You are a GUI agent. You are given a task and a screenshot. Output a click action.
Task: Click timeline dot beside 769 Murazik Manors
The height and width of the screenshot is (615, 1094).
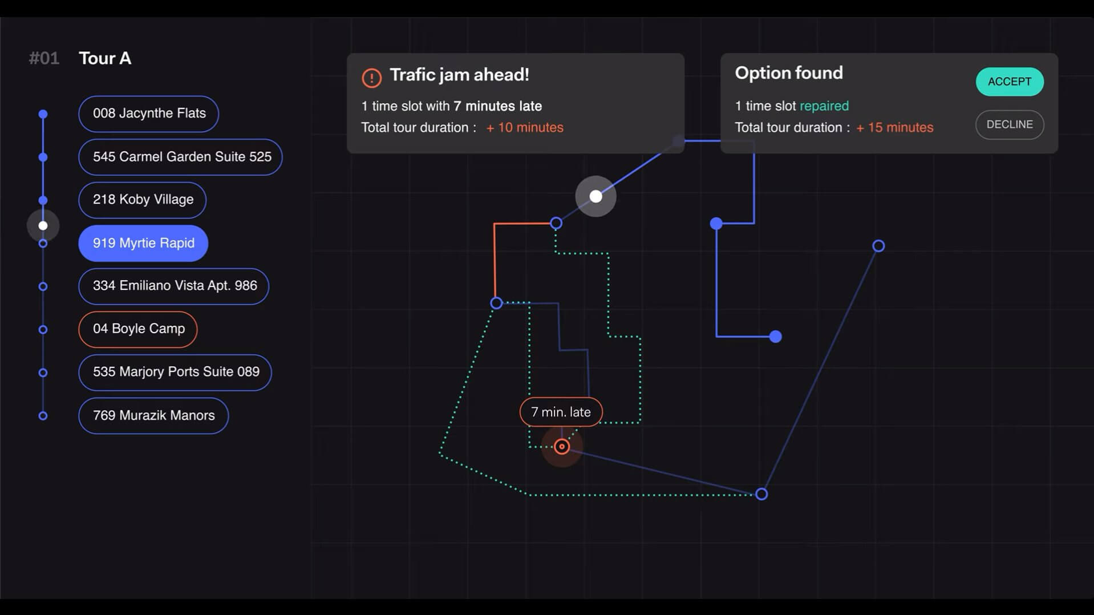43,416
